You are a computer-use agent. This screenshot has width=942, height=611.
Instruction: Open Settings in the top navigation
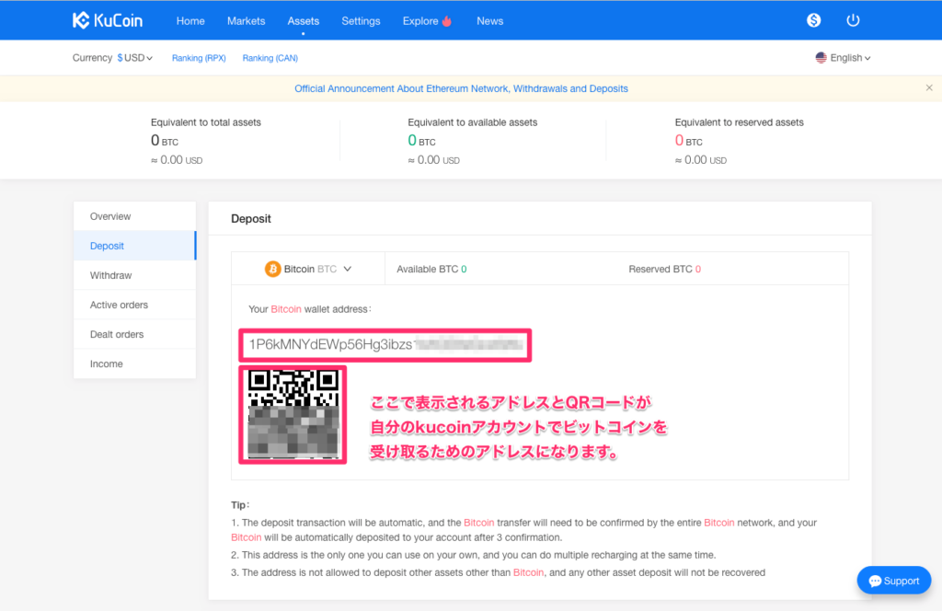click(361, 21)
